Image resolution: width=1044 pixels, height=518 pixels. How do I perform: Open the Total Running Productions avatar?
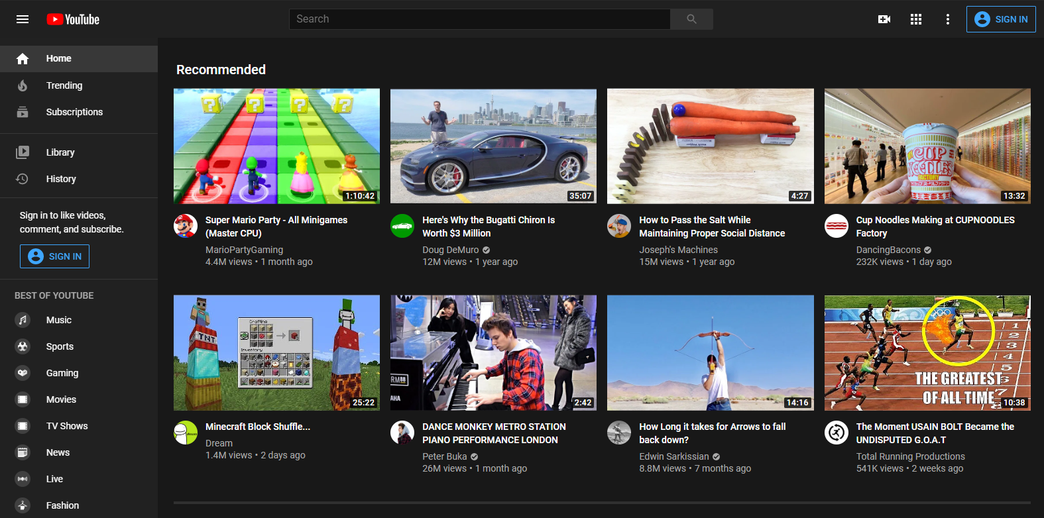[x=837, y=433]
